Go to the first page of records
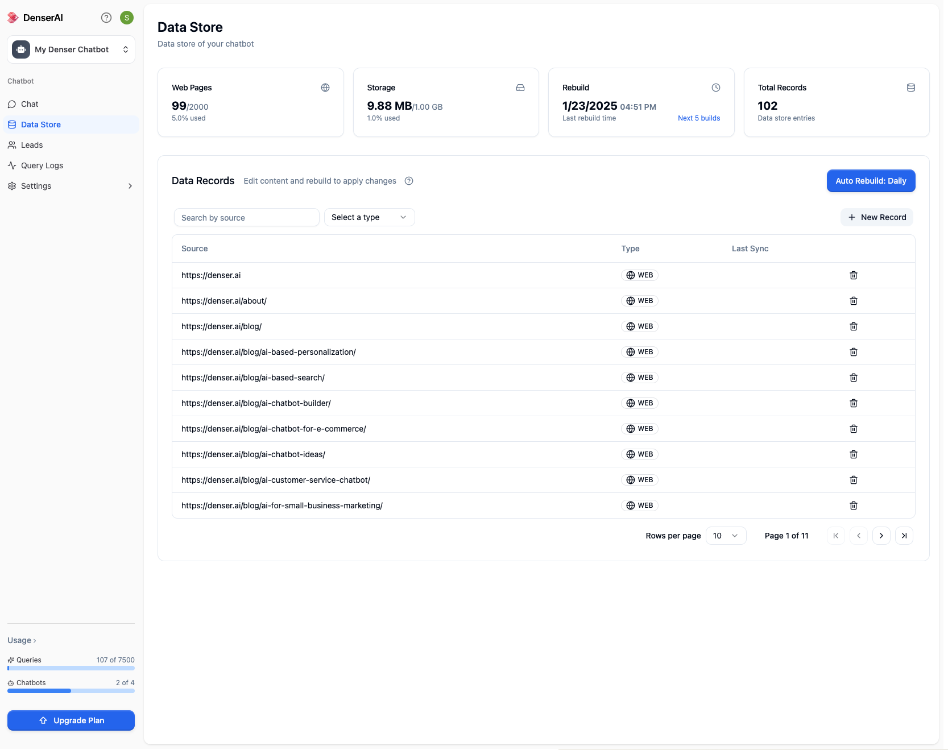This screenshot has width=948, height=750. [x=836, y=536]
